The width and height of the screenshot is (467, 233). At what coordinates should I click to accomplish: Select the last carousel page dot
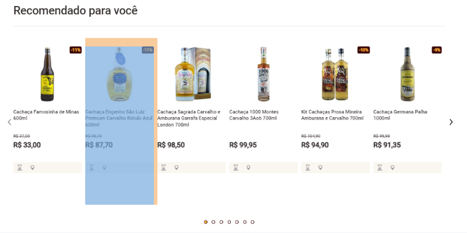click(252, 222)
